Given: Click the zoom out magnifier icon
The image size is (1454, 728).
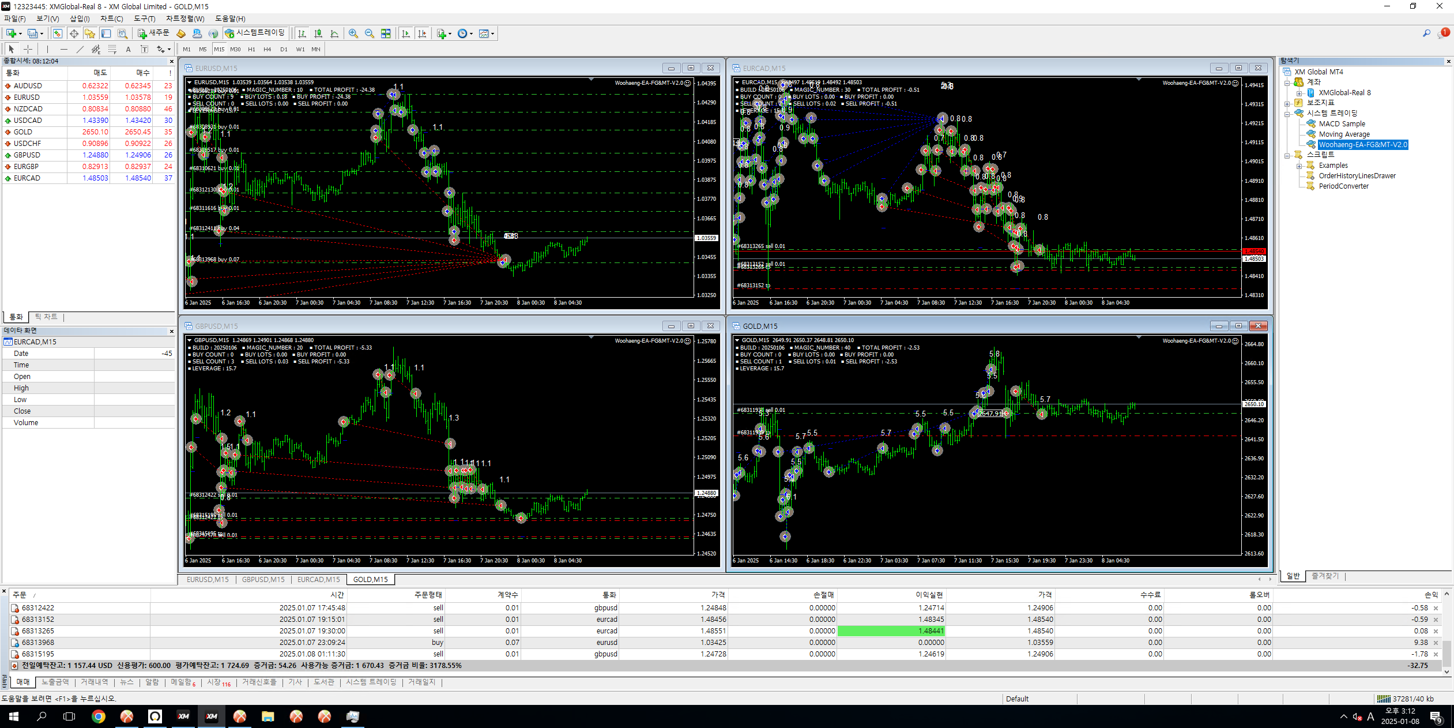Looking at the screenshot, I should pos(370,34).
